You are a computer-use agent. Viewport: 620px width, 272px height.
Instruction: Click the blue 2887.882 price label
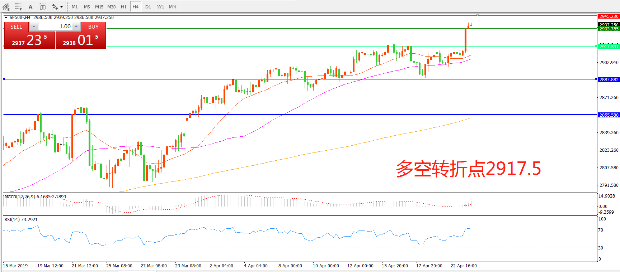click(x=609, y=79)
